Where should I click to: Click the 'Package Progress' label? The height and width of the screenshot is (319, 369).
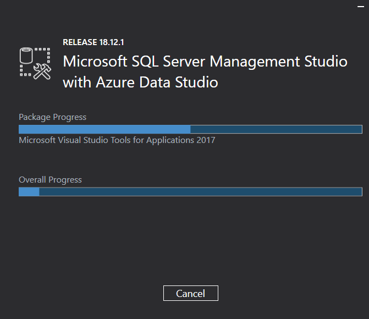pos(52,117)
